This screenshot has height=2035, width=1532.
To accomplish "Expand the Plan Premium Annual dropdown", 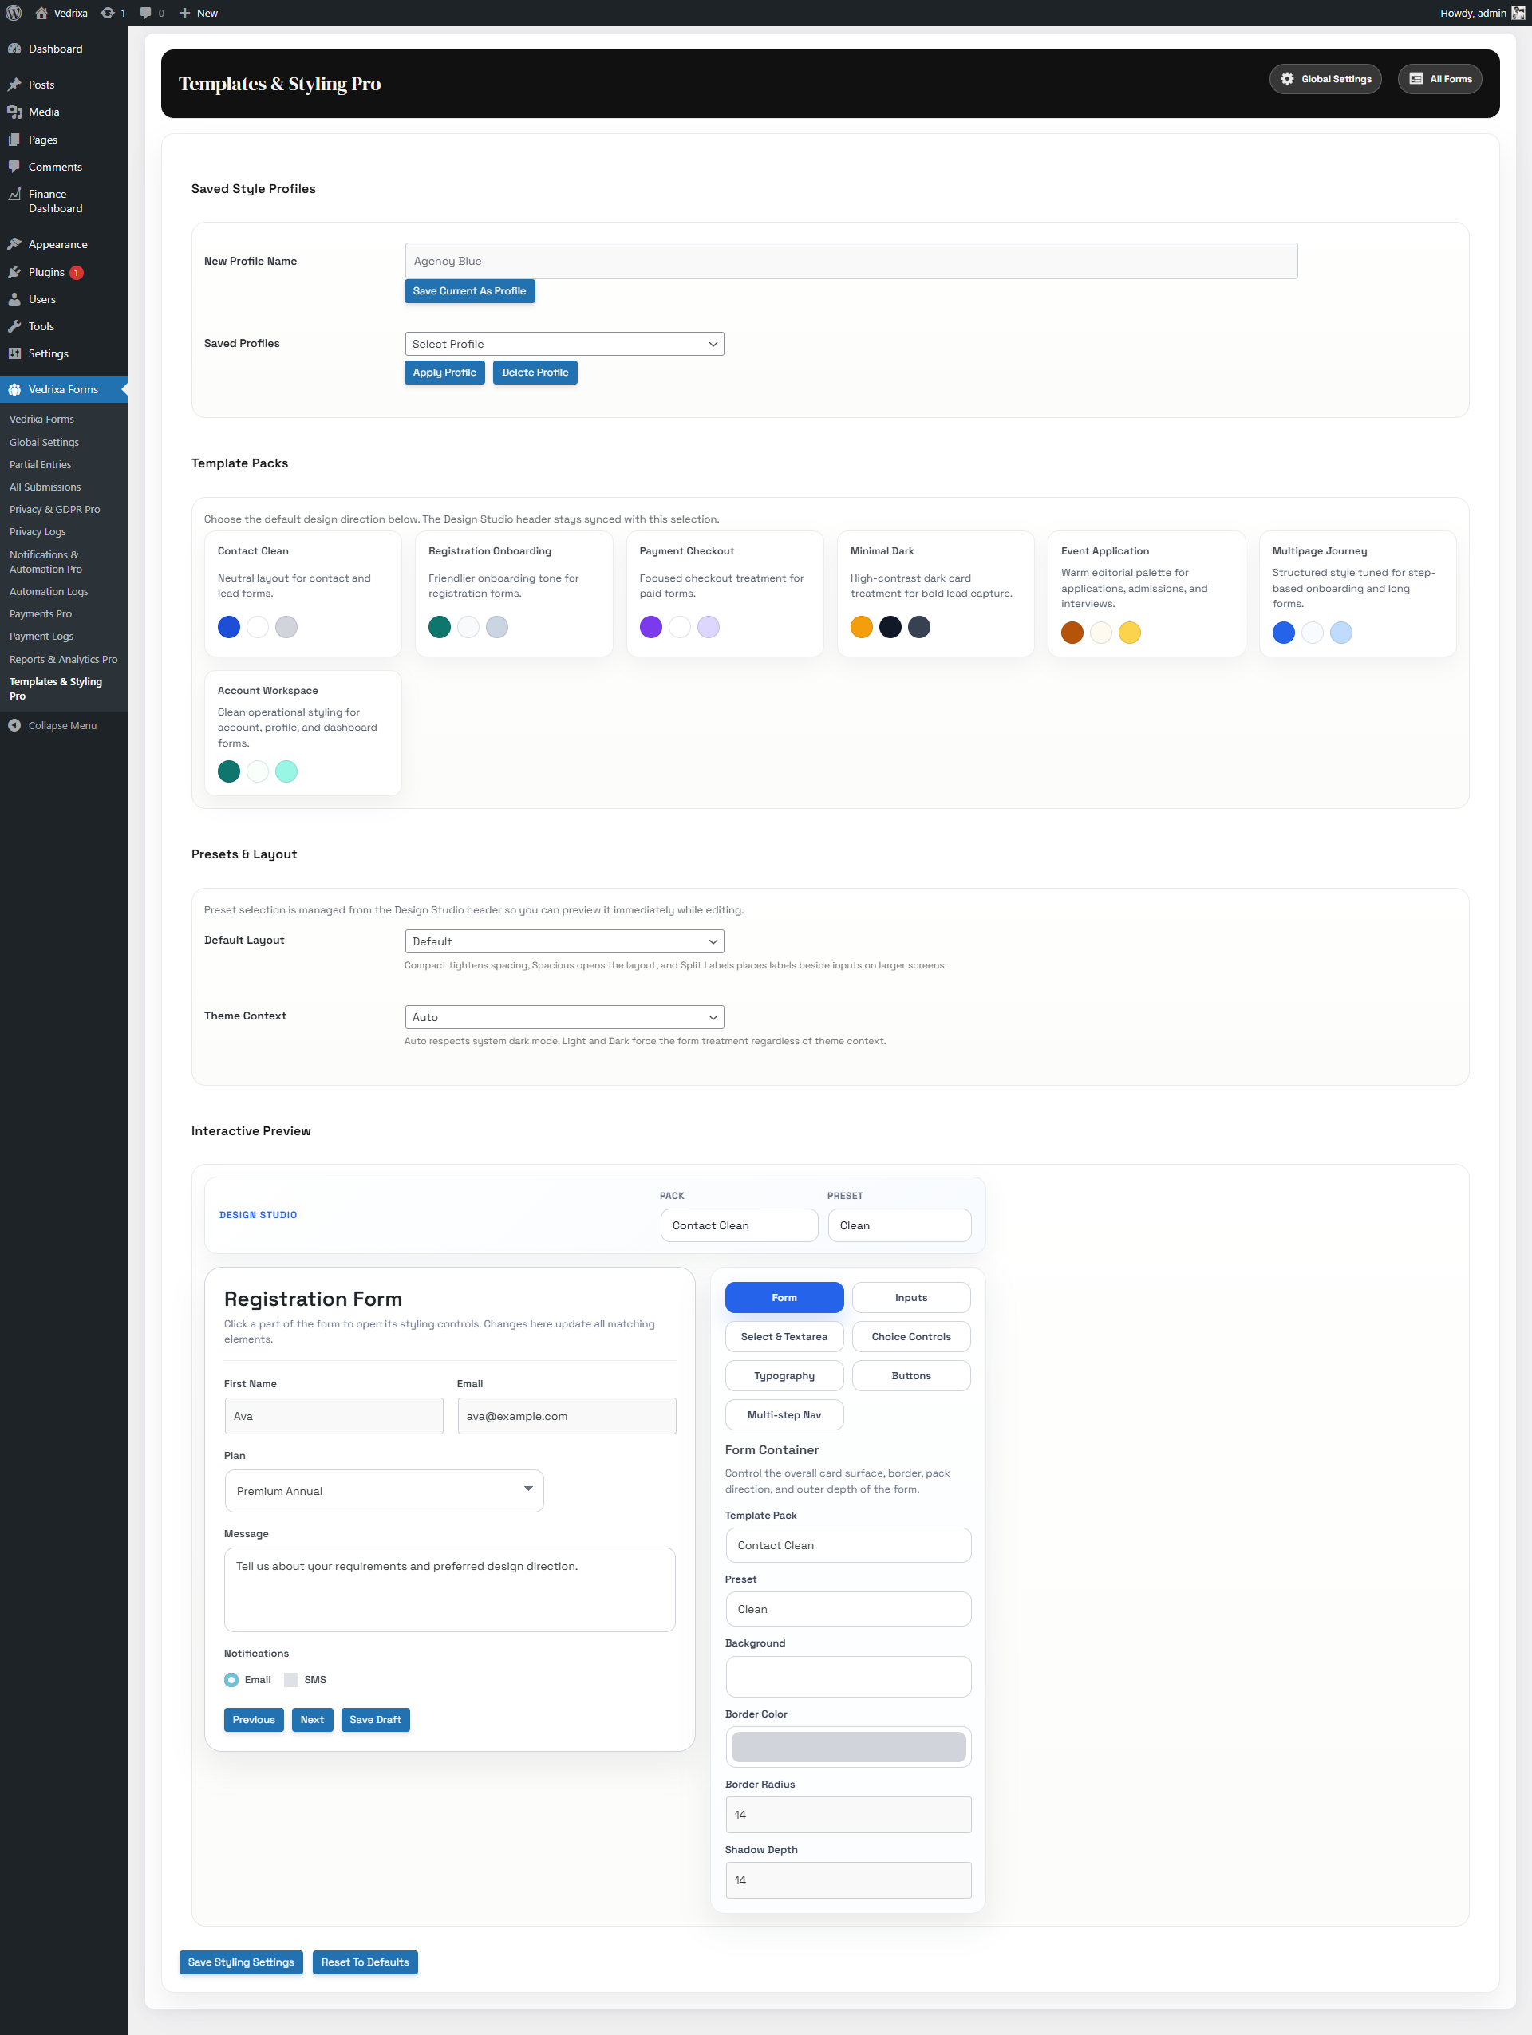I will pos(384,1490).
